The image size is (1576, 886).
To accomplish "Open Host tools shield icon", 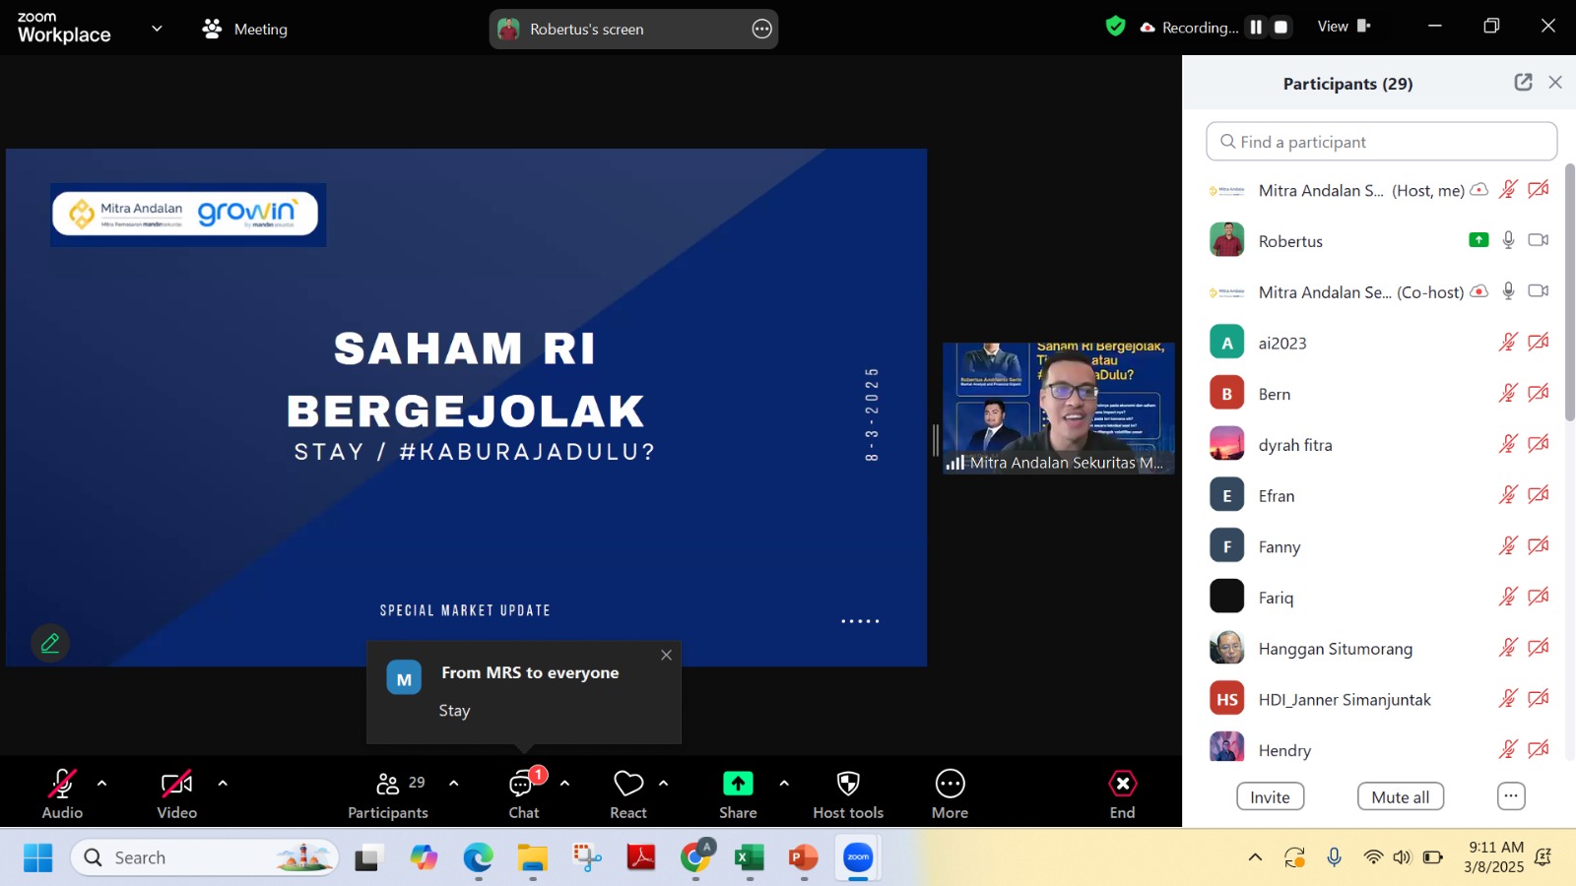I will click(848, 784).
